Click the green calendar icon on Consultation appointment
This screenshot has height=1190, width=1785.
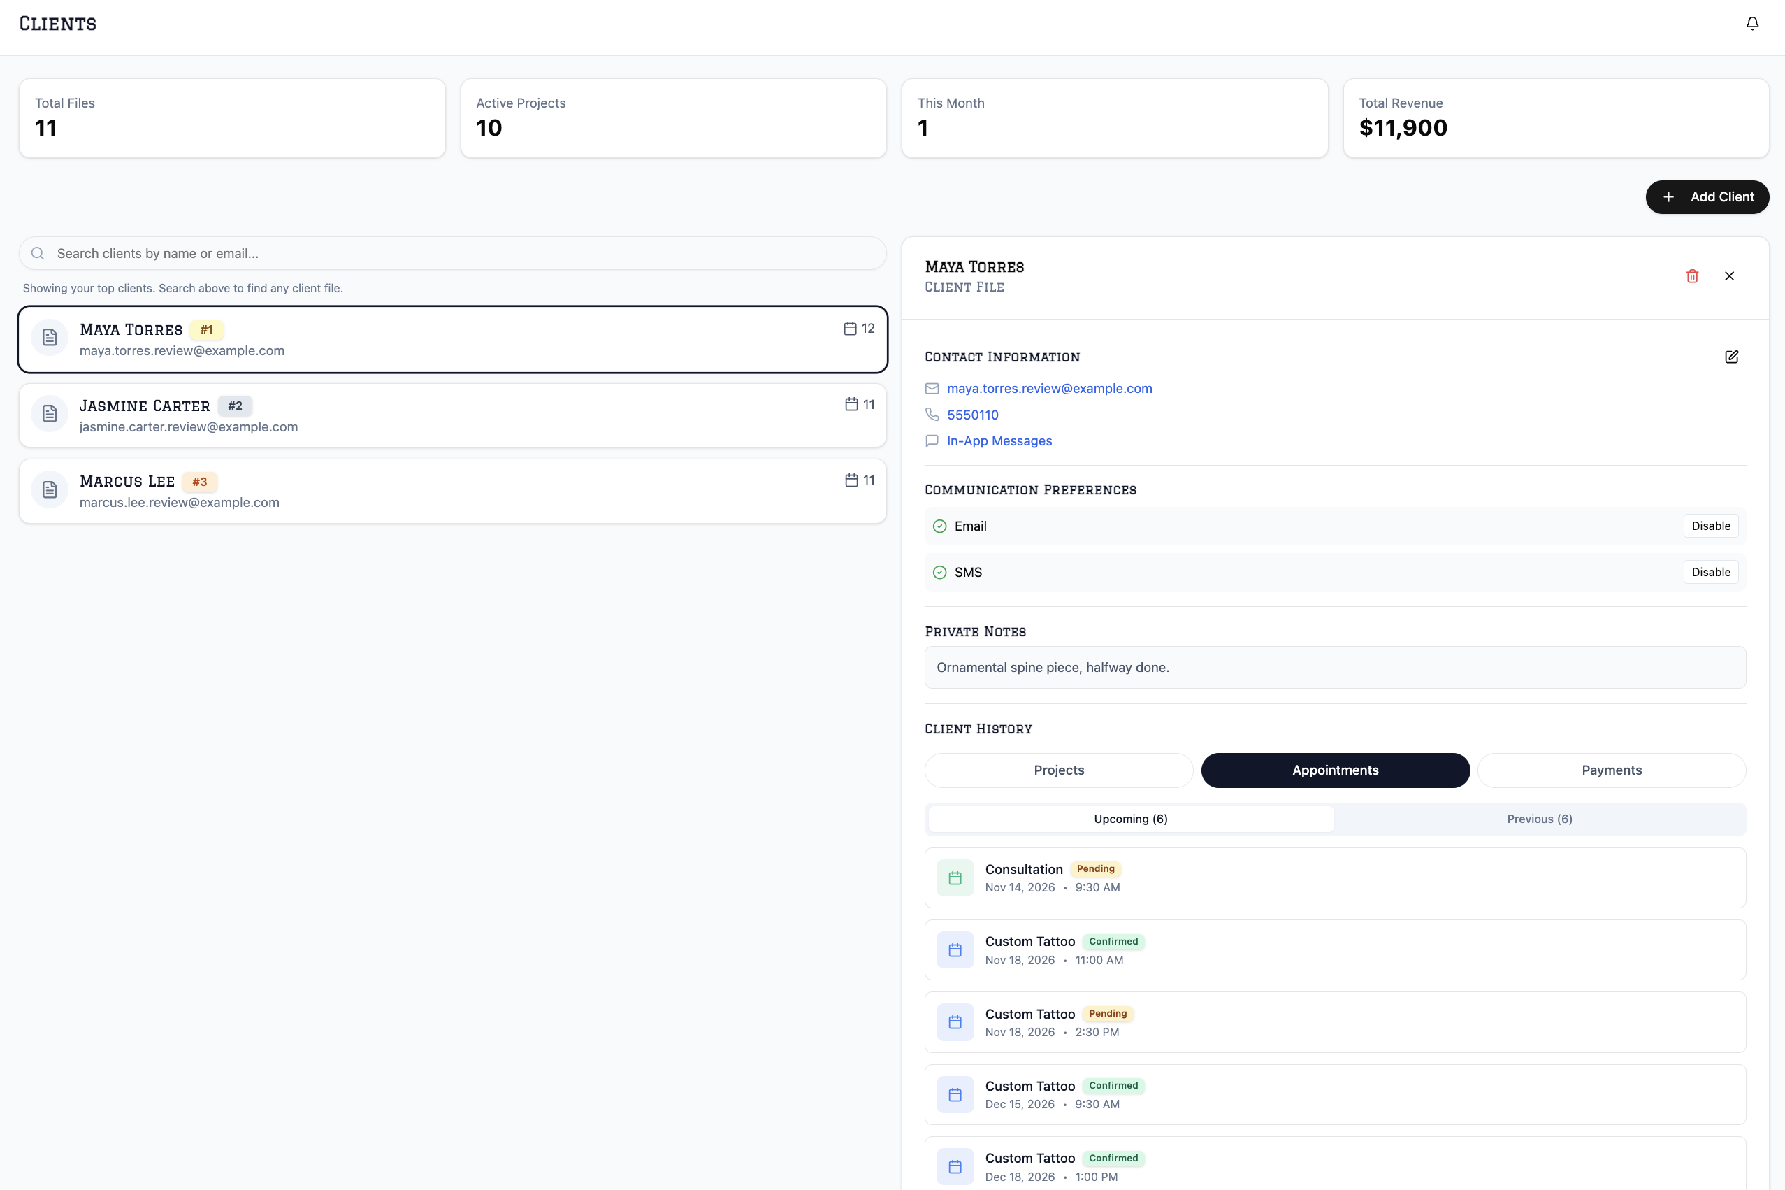(x=955, y=878)
